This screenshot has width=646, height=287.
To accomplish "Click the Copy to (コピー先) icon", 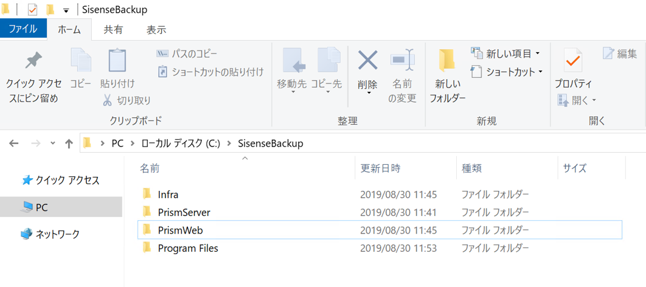I will coord(328,61).
